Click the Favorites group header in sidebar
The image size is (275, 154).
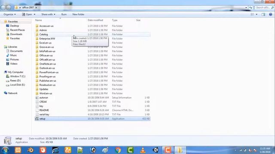pos(13,21)
